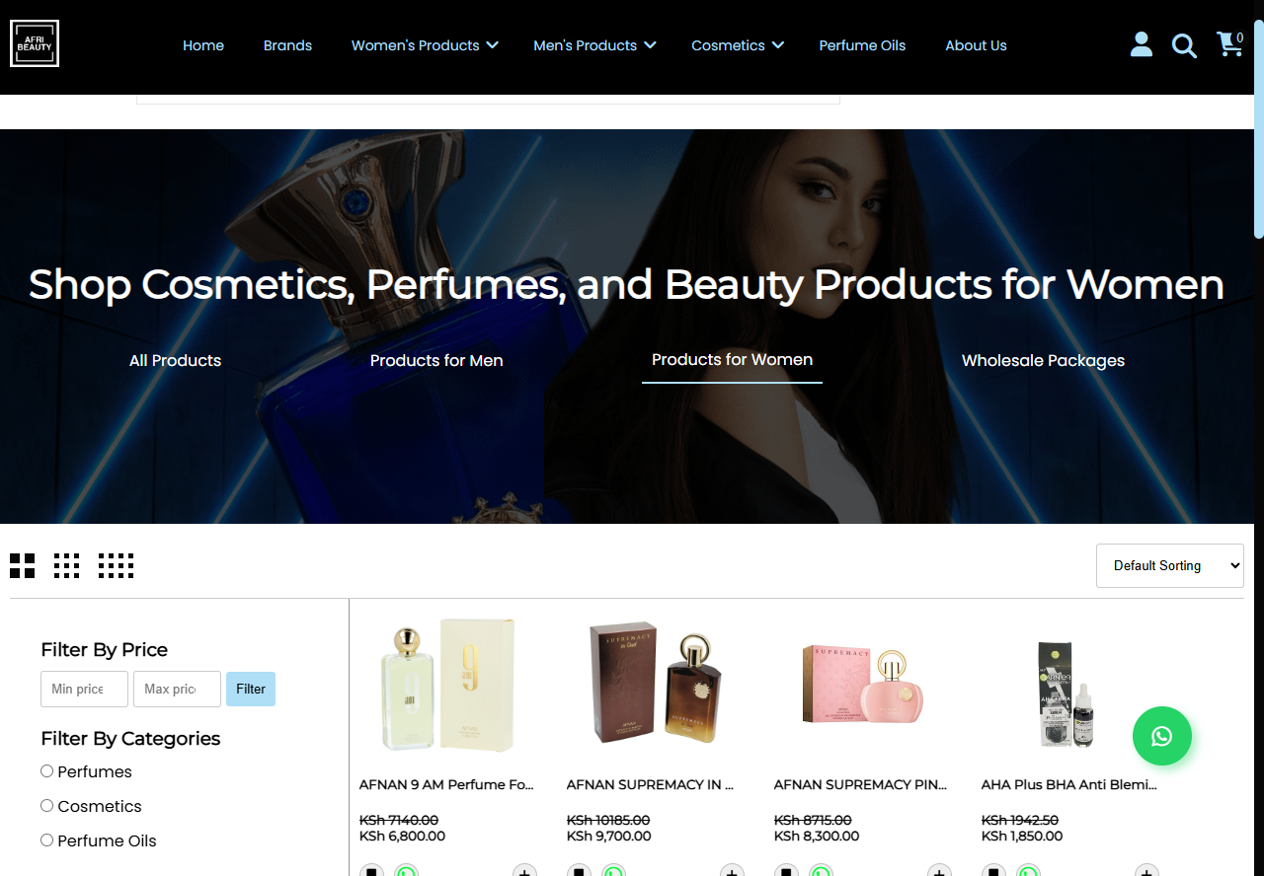The height and width of the screenshot is (876, 1264).
Task: Open the Products for Men tab
Action: 436,361
